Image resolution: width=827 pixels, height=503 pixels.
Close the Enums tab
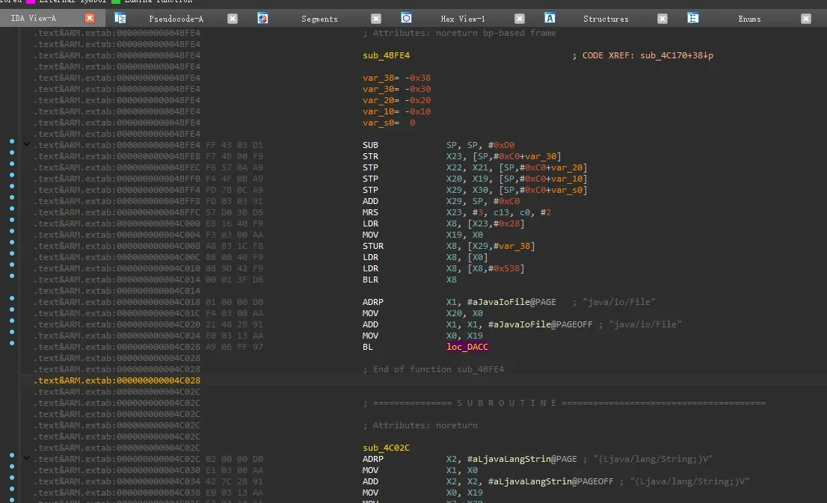coord(806,19)
